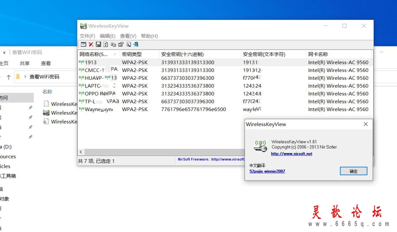Click hex key 313234333536373800 in OPPO row
Screen dimensions: 397x232
coord(188,94)
